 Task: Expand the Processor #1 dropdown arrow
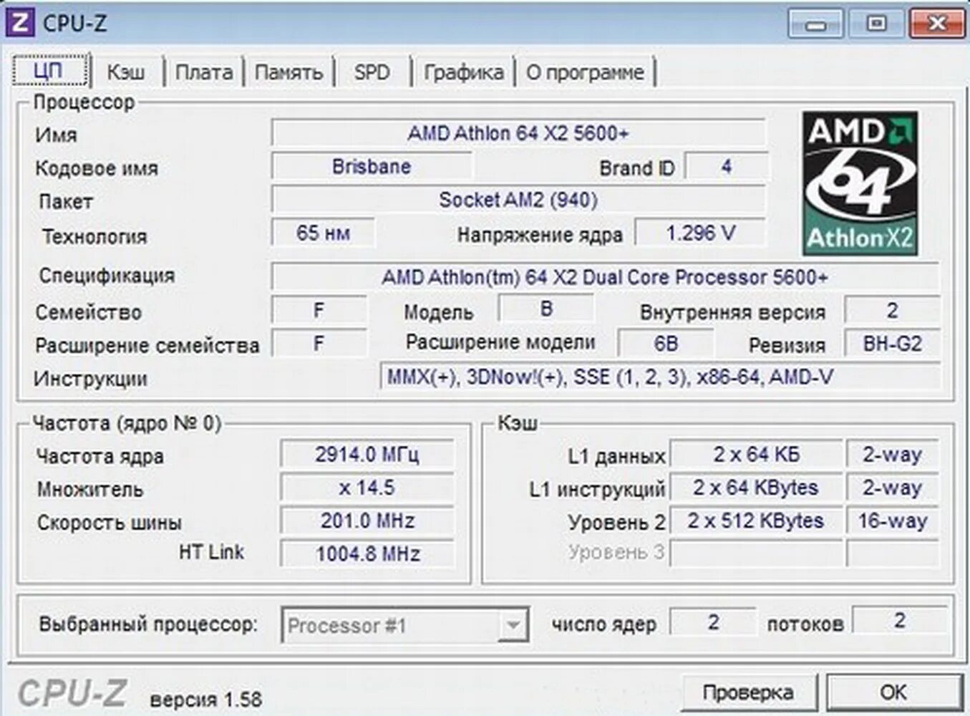coord(513,625)
